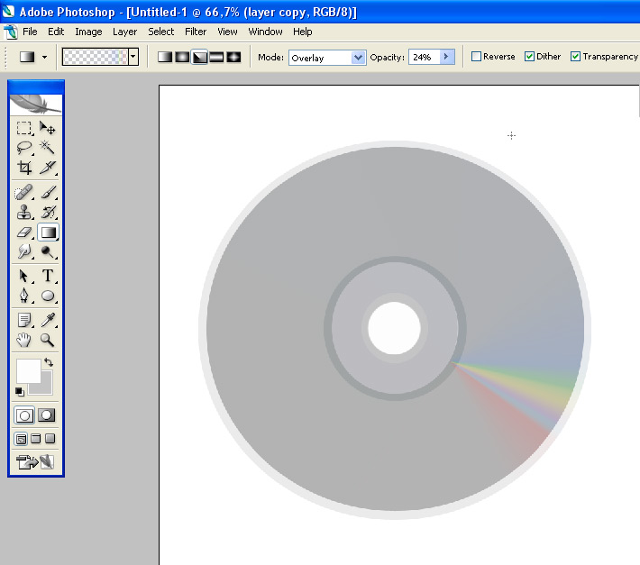Switch to Quick Mask mode

(x=47, y=415)
